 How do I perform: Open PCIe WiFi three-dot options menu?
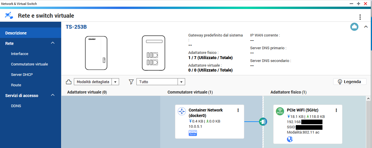[x=336, y=110]
